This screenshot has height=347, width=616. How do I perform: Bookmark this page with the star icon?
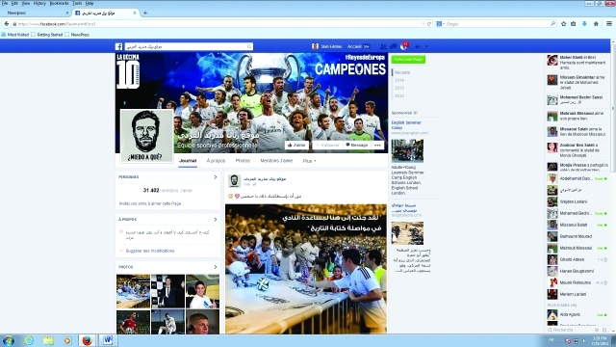coord(563,24)
